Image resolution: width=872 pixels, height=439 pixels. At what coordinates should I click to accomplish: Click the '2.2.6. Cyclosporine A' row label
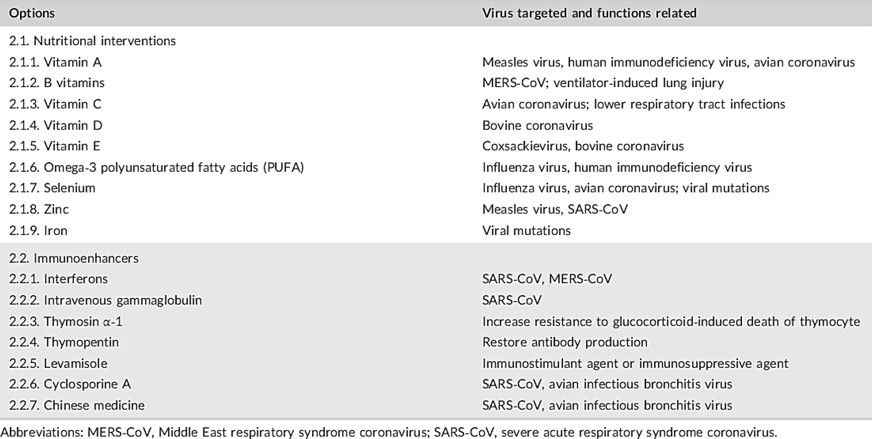[x=70, y=384]
